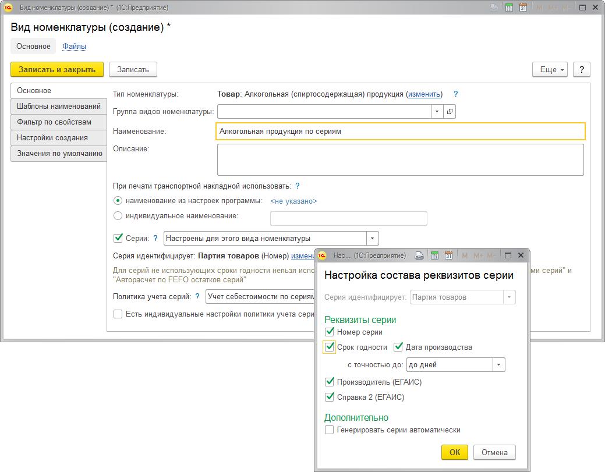Open calculator icon in series settings dialog

point(434,255)
